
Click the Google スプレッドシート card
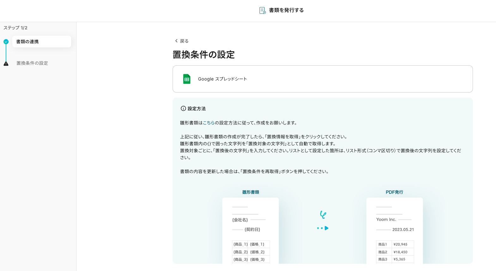point(322,79)
